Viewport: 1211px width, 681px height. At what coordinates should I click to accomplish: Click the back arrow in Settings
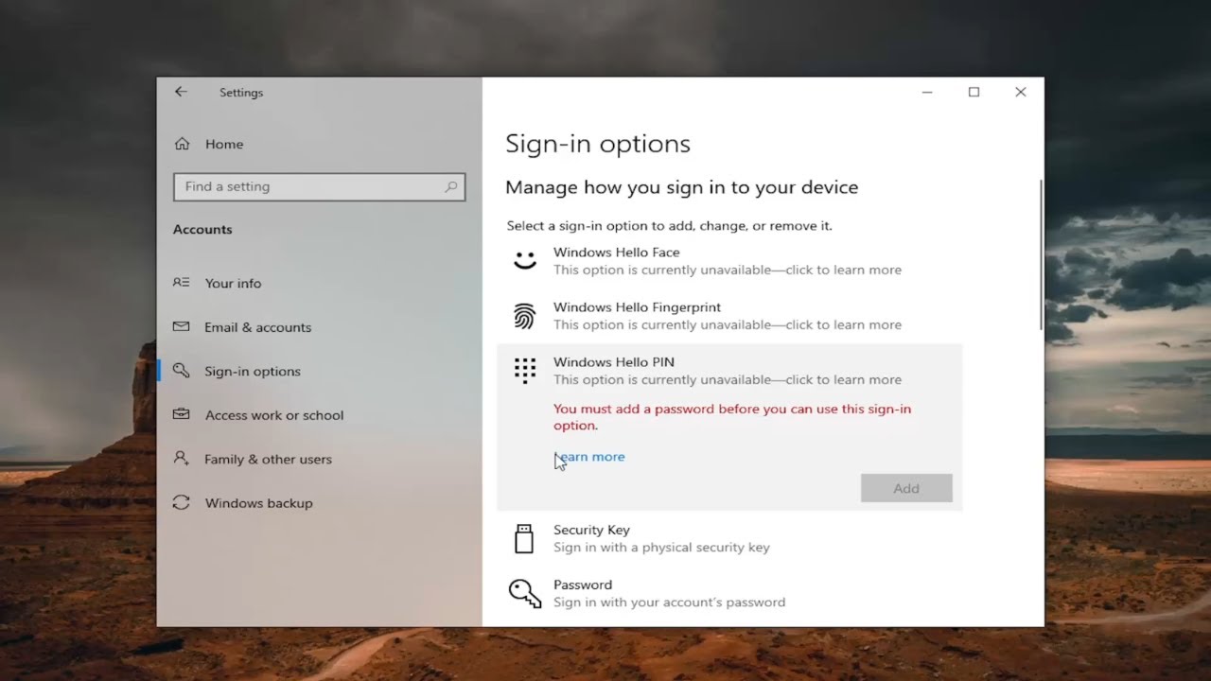(x=181, y=92)
